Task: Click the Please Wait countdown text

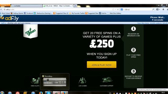Action: pyautogui.click(x=157, y=19)
